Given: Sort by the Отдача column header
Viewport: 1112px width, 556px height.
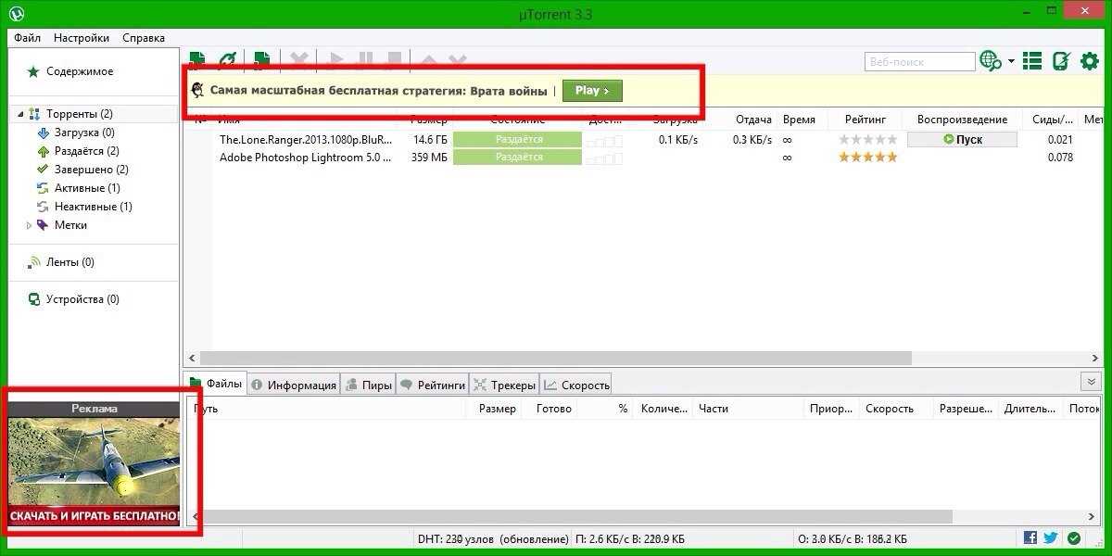Looking at the screenshot, I should point(753,120).
